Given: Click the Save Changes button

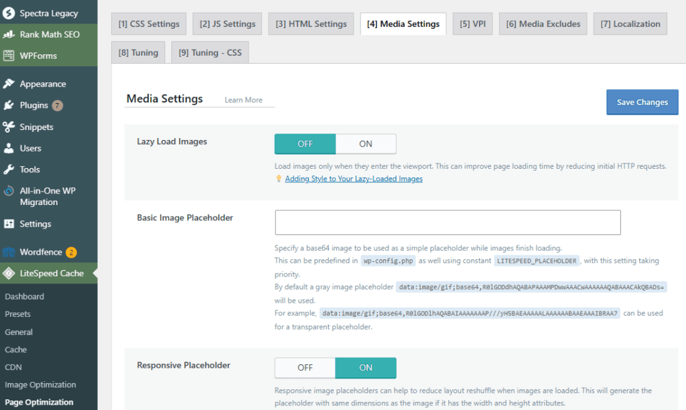Looking at the screenshot, I should [x=642, y=102].
